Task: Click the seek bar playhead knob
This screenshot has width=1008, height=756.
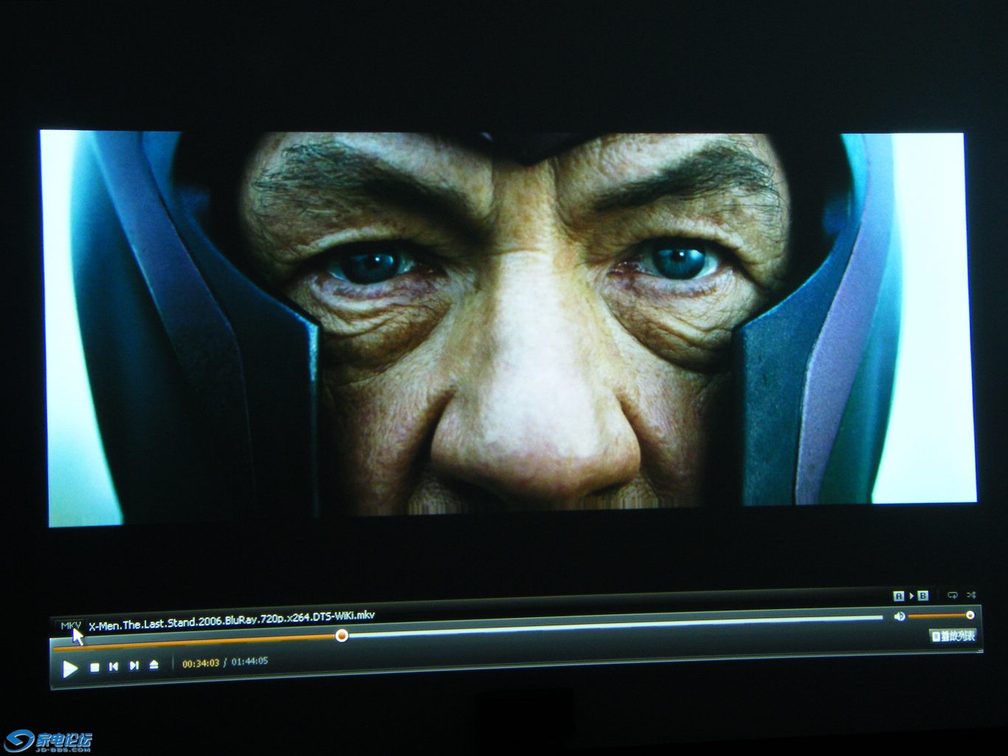Action: 342,635
